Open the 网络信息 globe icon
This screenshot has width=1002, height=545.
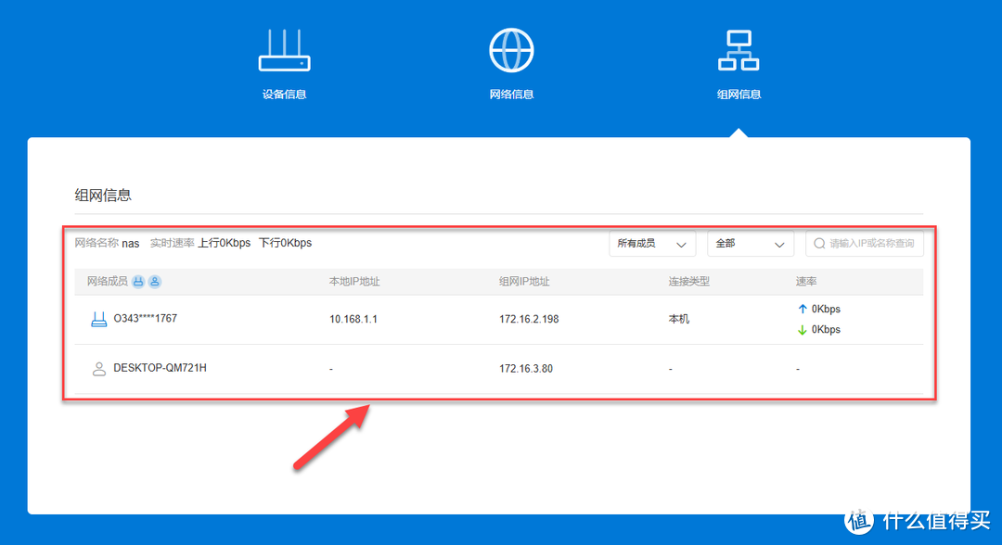[x=511, y=50]
